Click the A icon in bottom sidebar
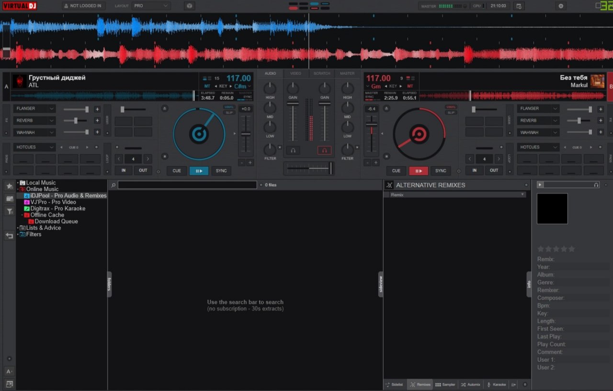 pyautogui.click(x=9, y=371)
